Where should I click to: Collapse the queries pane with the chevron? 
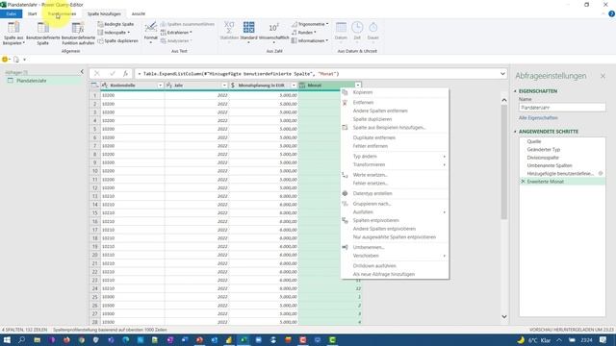click(x=82, y=72)
